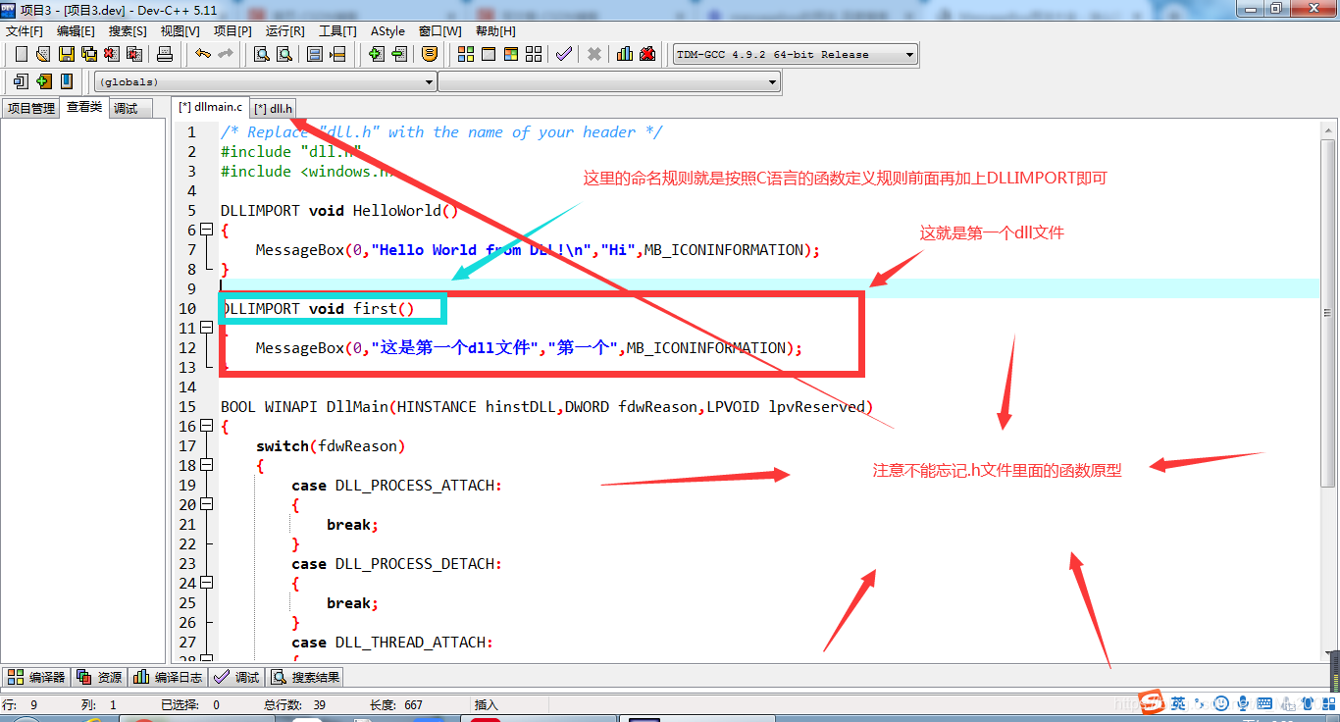Click the New file toolbar icon

click(21, 54)
